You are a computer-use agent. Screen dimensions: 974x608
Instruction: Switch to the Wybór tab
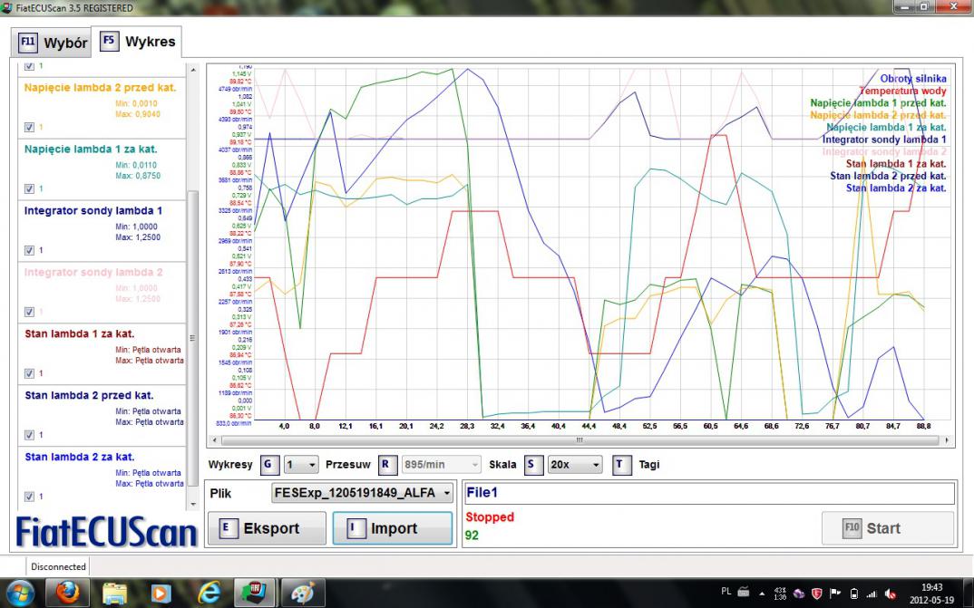54,43
